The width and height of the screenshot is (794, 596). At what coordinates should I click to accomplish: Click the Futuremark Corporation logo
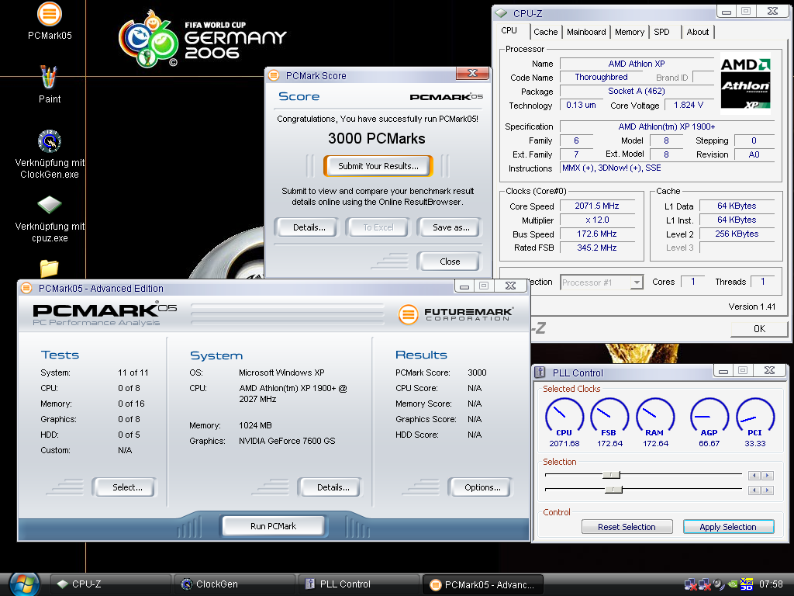(456, 314)
